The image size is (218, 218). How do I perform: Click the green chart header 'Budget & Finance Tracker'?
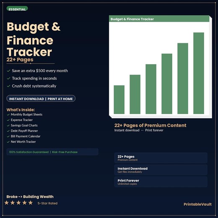(159, 19)
